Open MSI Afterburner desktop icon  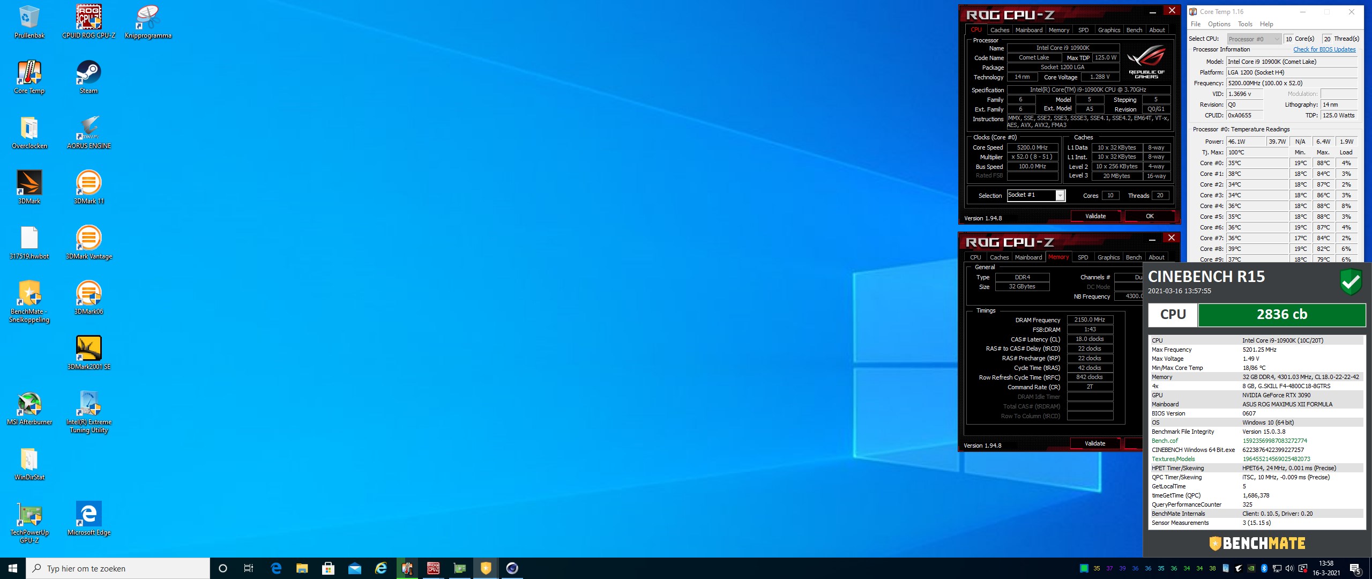[29, 409]
